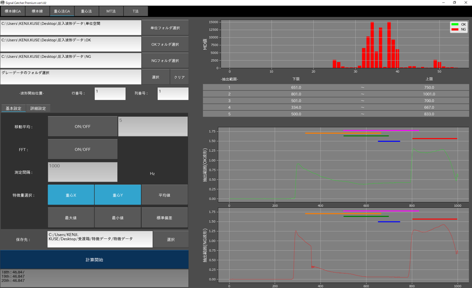The height and width of the screenshot is (288, 472).
Task: Click 選択 next to the 保存先 path
Action: point(171,239)
